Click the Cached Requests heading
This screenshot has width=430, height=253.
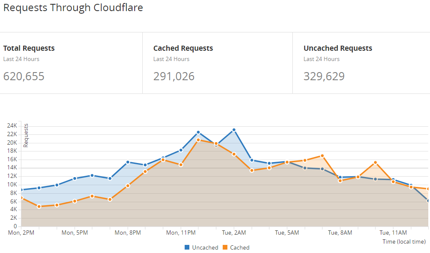(183, 48)
